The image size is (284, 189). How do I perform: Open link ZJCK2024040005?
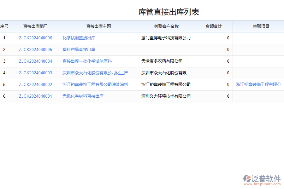(35, 49)
